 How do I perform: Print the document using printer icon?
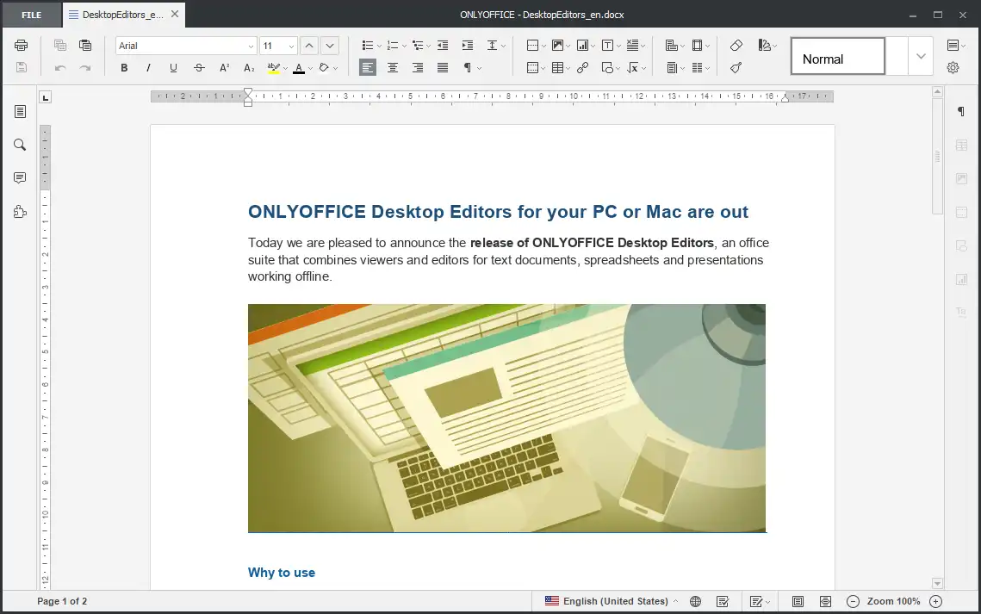pos(21,45)
